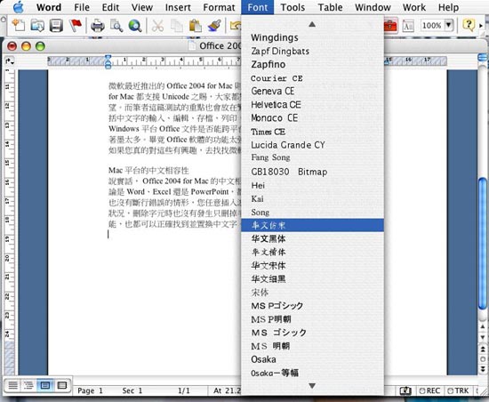Open the Word application menu
This screenshot has width=489, height=402.
[49, 7]
